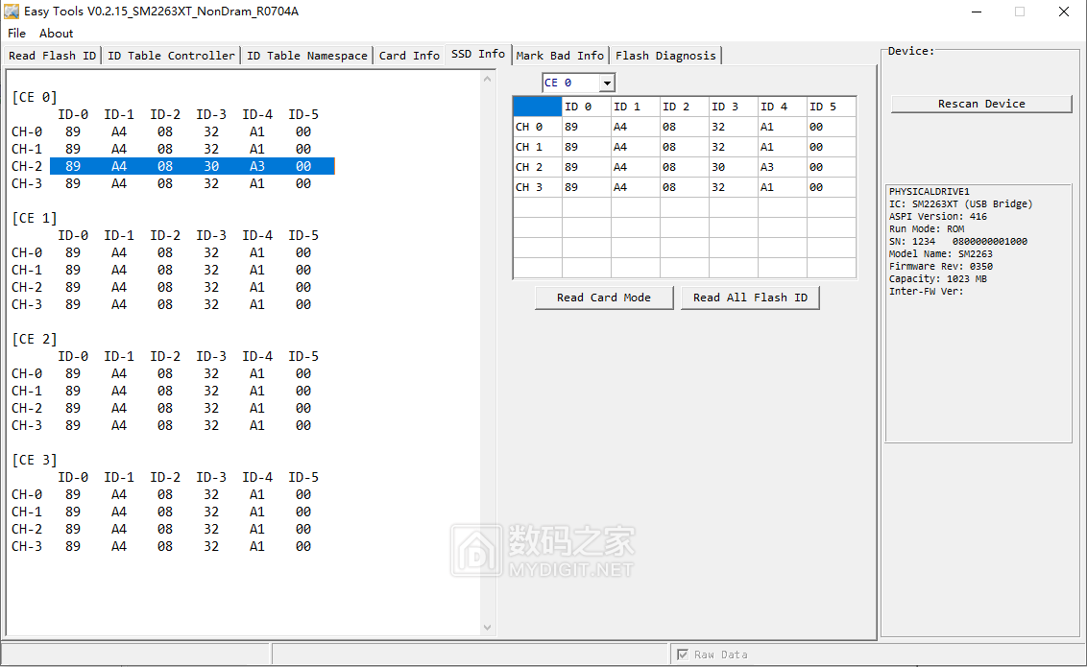This screenshot has height=667, width=1087.
Task: Select the ID Table Namespace tab
Action: (x=306, y=55)
